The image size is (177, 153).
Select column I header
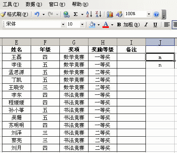click(x=131, y=43)
